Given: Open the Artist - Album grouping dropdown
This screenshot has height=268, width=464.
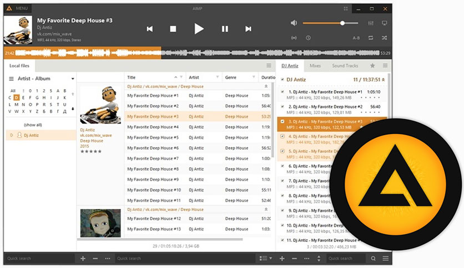Looking at the screenshot, I should click(73, 79).
